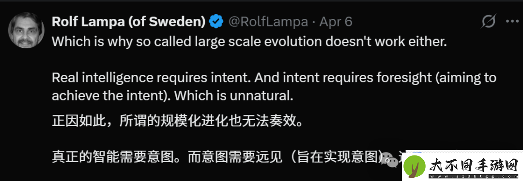This screenshot has height=181, width=523.
Task: Click the Chinese line starting with 正因如此
Action: click(177, 122)
